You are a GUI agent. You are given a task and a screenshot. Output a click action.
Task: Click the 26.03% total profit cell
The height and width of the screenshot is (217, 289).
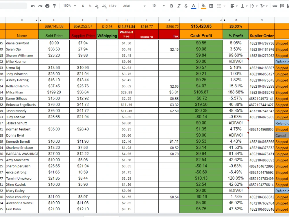click(x=236, y=26)
